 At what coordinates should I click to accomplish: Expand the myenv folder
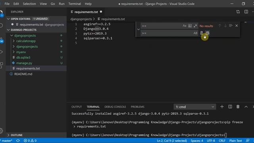click(14, 52)
